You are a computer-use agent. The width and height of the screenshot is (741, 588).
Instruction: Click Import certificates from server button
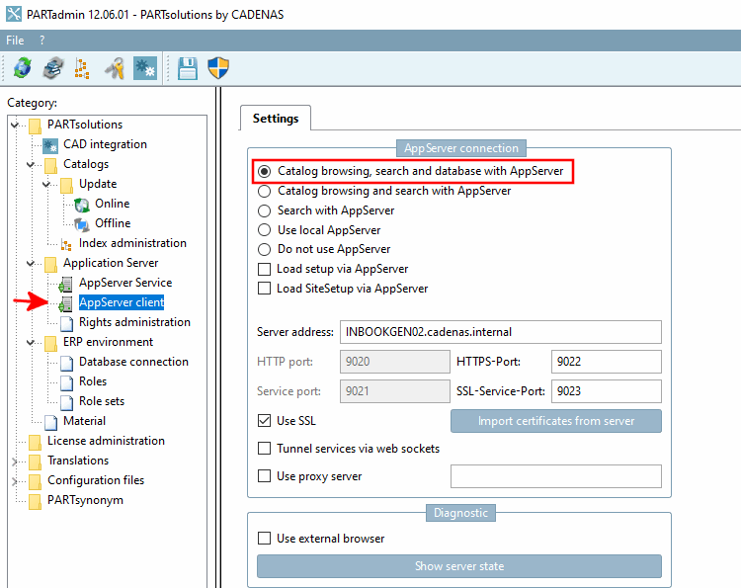point(555,421)
